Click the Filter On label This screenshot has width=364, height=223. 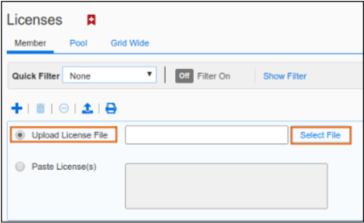coord(213,76)
